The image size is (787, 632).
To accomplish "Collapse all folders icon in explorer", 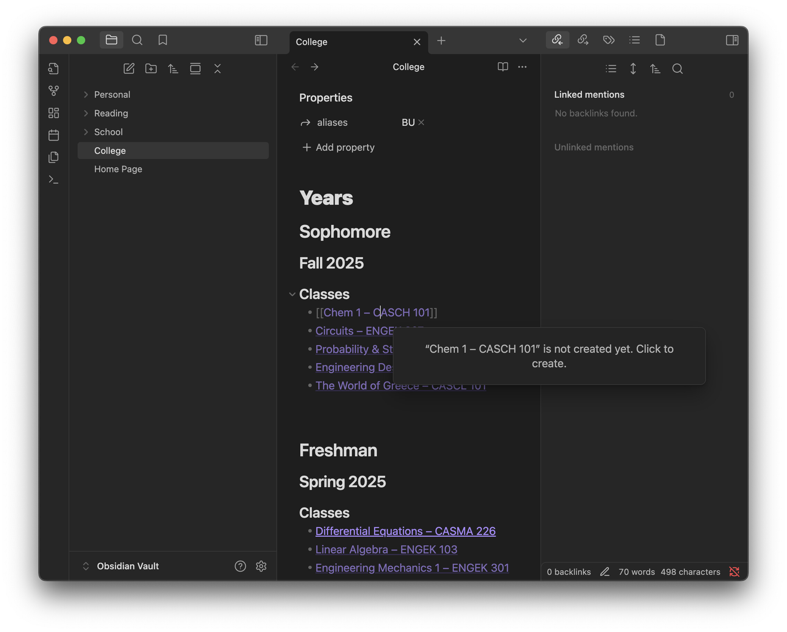I will click(218, 68).
